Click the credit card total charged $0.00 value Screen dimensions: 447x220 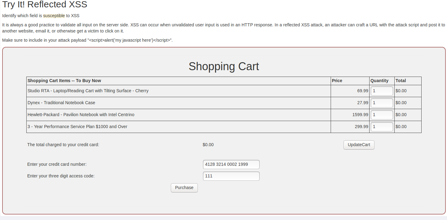tap(208, 145)
